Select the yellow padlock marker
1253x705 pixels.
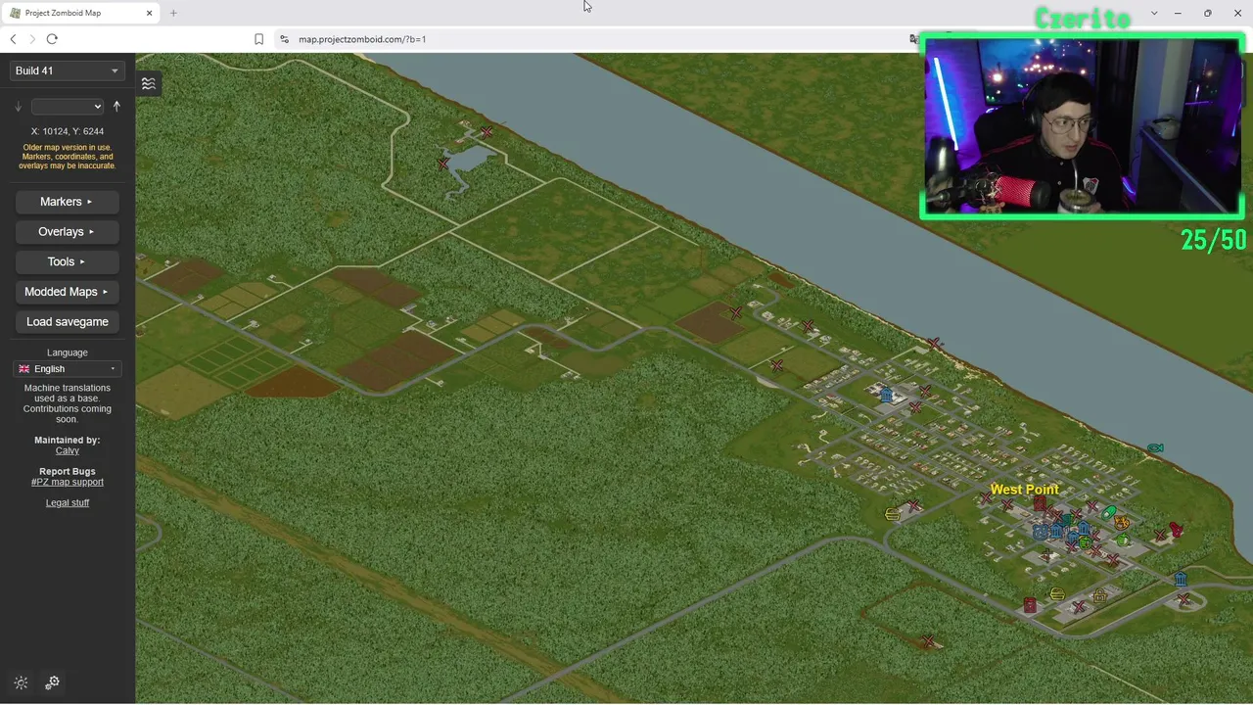(1099, 595)
